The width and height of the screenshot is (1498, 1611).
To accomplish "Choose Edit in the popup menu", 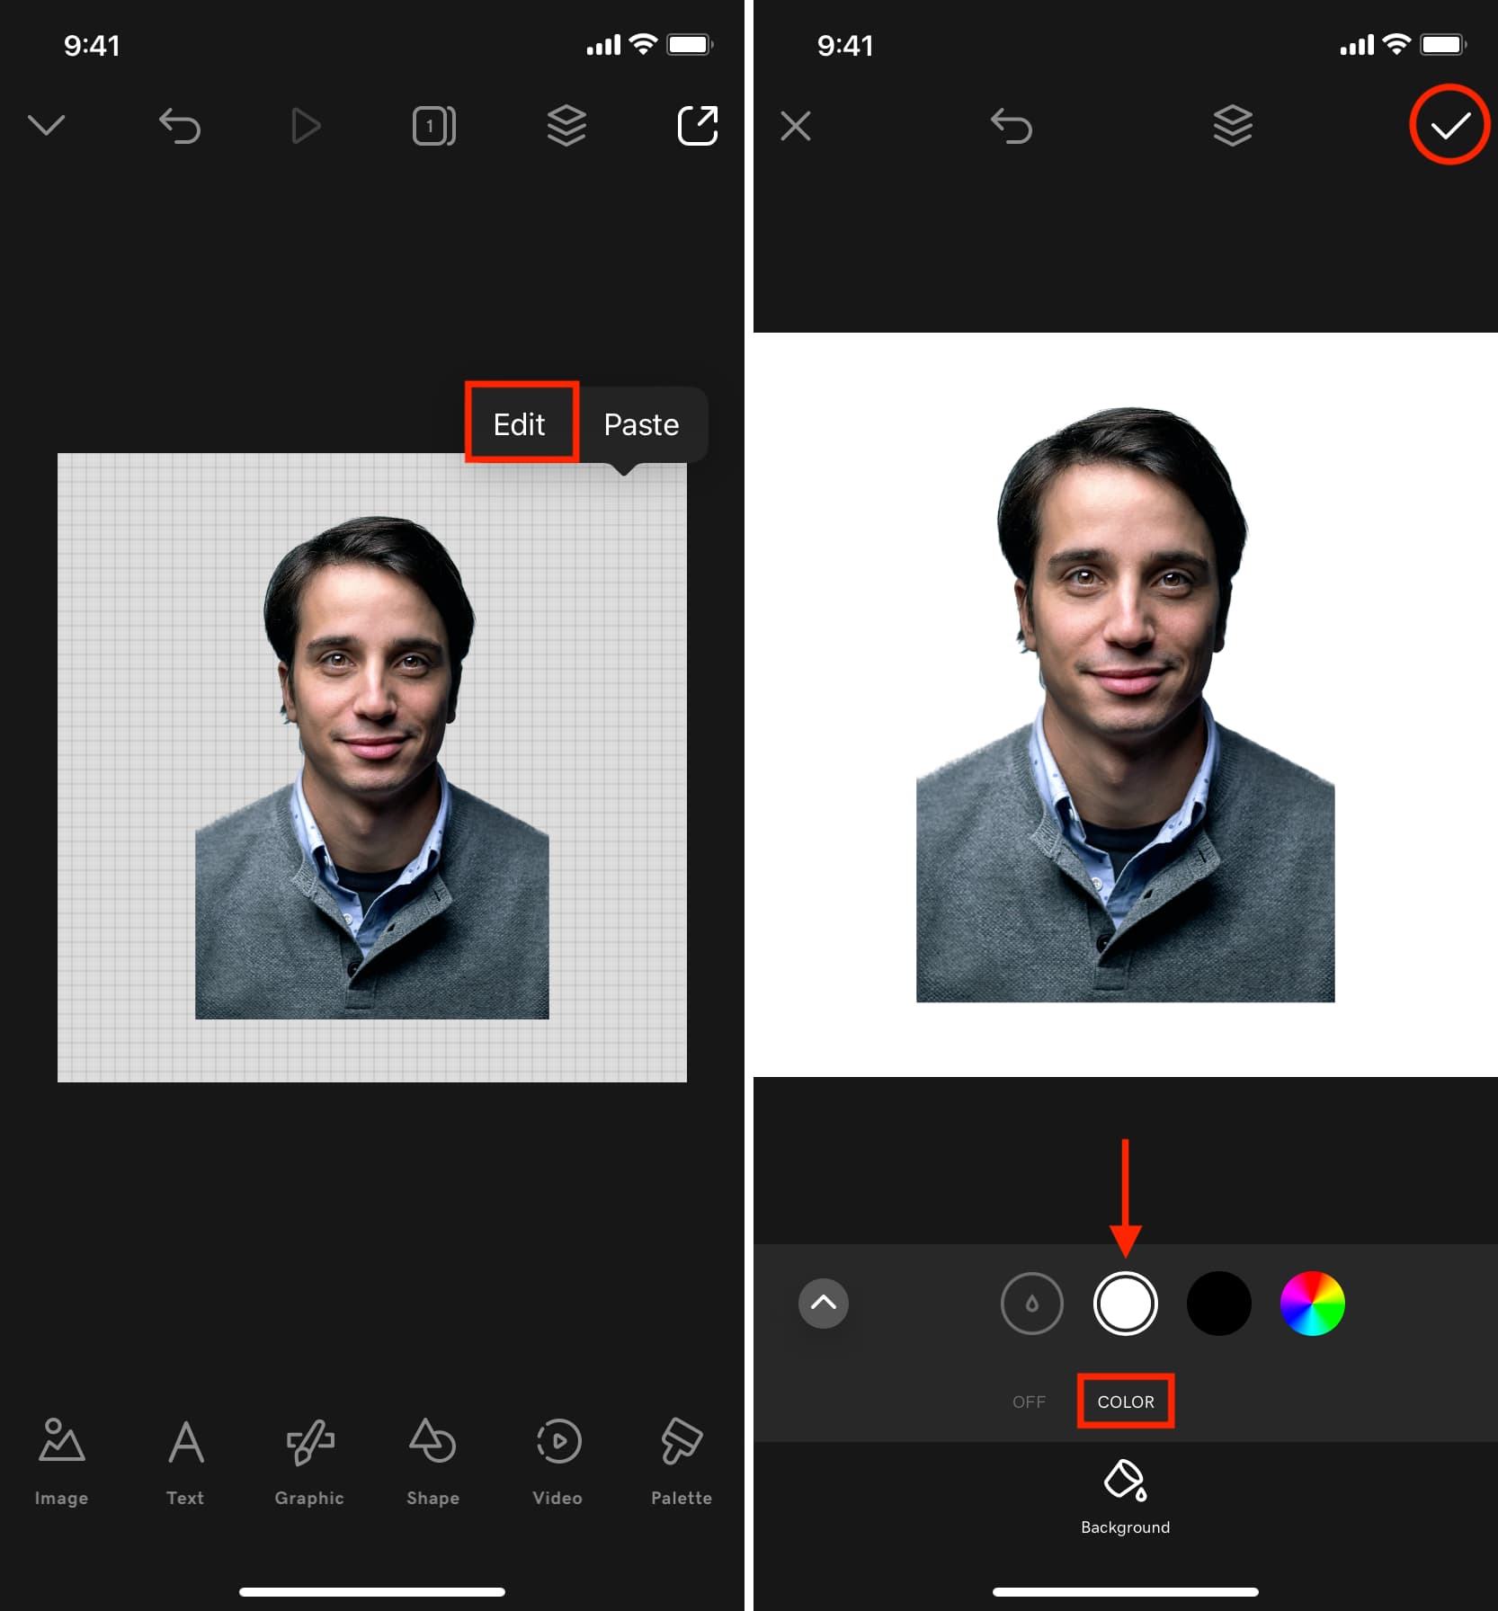I will [520, 424].
